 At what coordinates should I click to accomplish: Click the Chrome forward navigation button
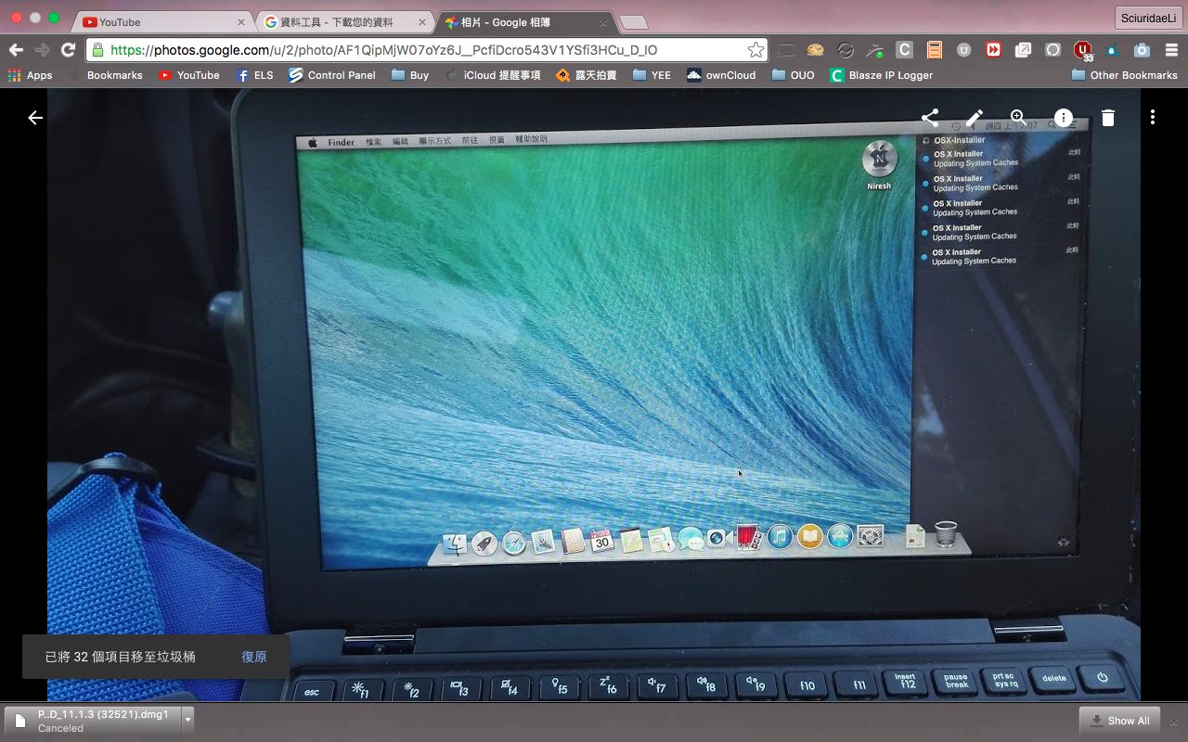tap(42, 50)
